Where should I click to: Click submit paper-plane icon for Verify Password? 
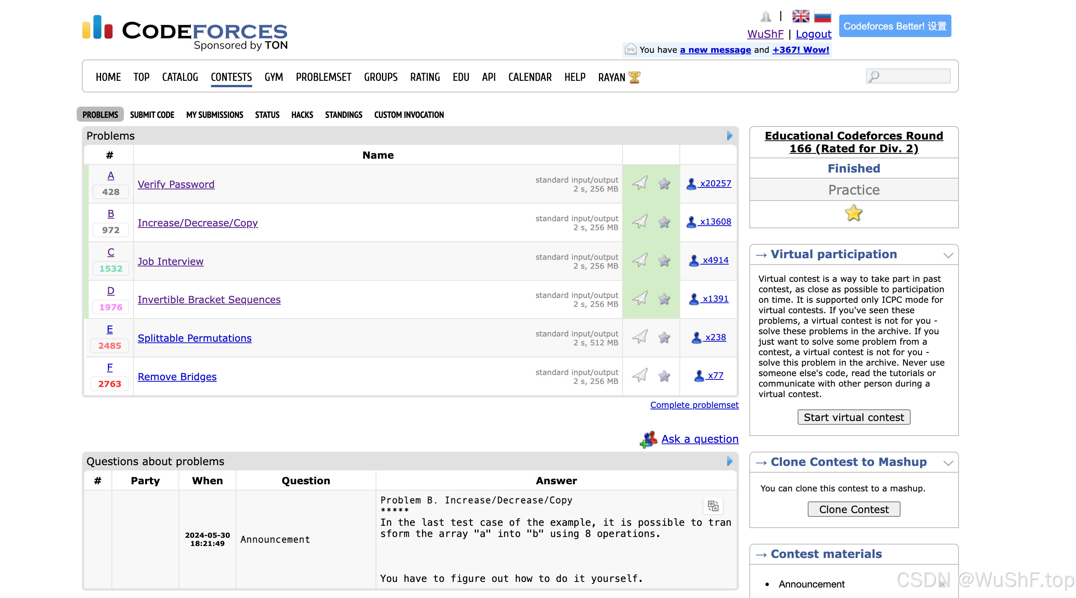coord(639,183)
